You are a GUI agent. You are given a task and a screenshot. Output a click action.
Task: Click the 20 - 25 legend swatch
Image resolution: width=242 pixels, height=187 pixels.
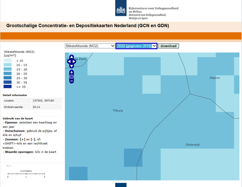click(x=7, y=73)
